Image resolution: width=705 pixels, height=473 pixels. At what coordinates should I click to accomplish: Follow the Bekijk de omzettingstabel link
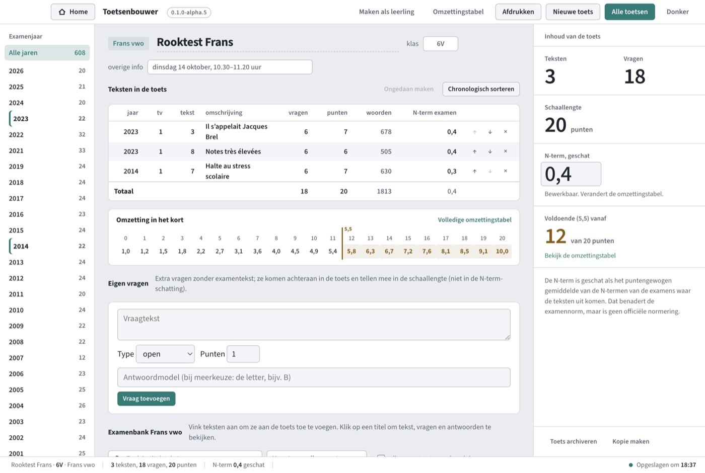(x=580, y=256)
